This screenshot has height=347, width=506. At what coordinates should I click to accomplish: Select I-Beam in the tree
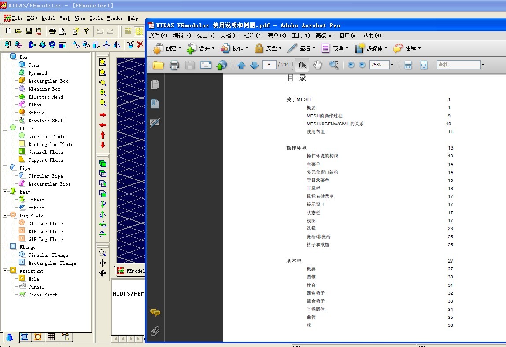pos(36,200)
